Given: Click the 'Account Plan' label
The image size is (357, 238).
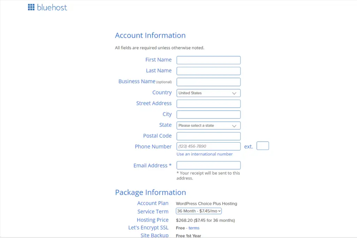Looking at the screenshot, I should pos(153,203).
